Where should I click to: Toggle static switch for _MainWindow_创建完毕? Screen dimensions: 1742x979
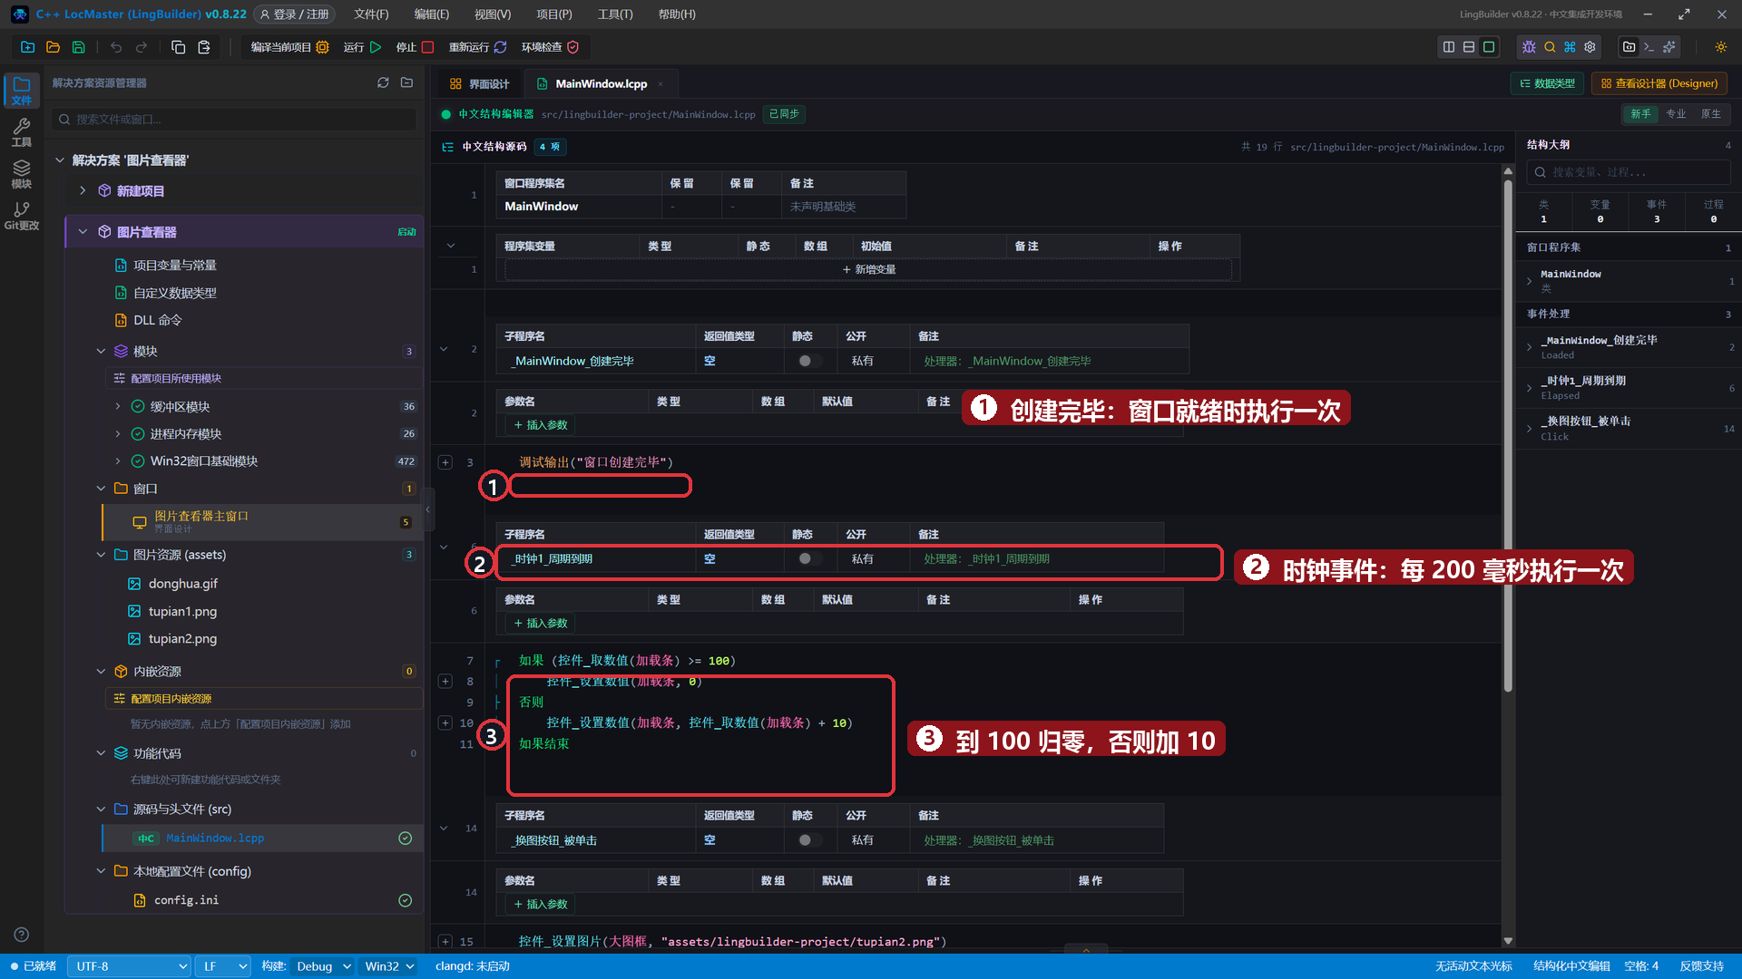[807, 361]
